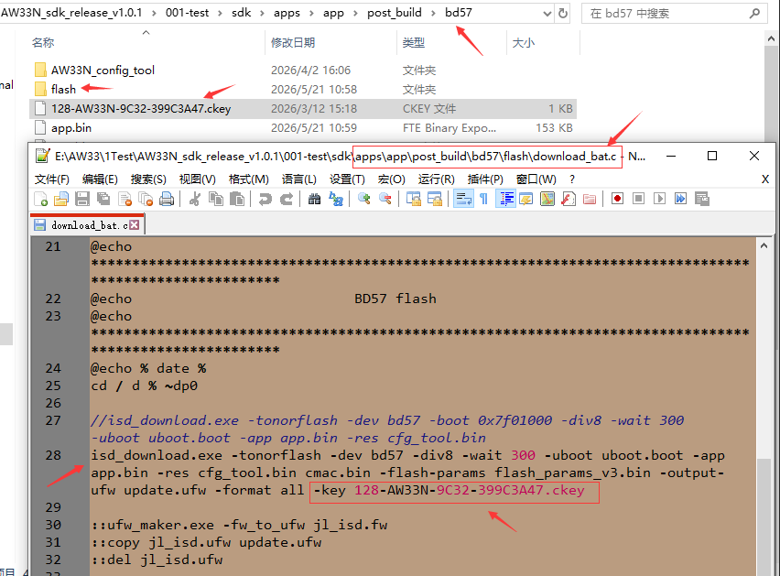The image size is (780, 576).
Task: Open the Function List panel icon
Action: (x=569, y=199)
